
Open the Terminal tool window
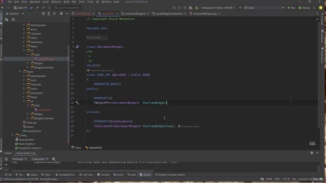pos(103,175)
